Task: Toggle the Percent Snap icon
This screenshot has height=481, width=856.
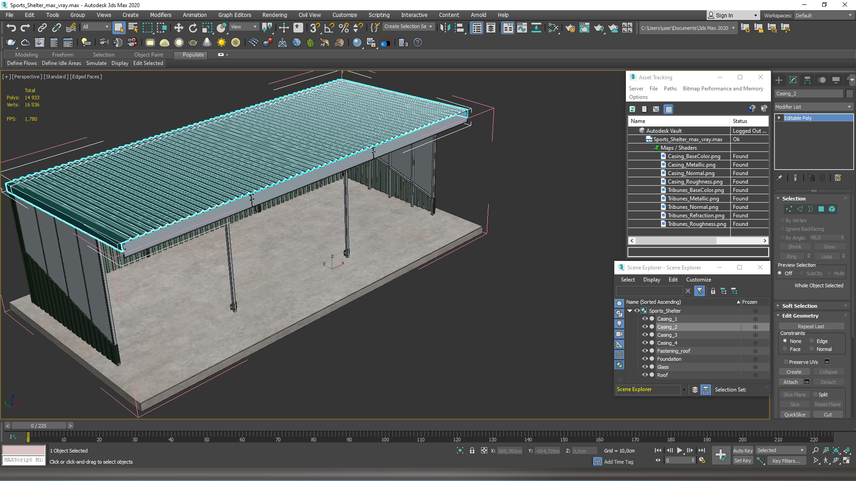Action: point(344,28)
